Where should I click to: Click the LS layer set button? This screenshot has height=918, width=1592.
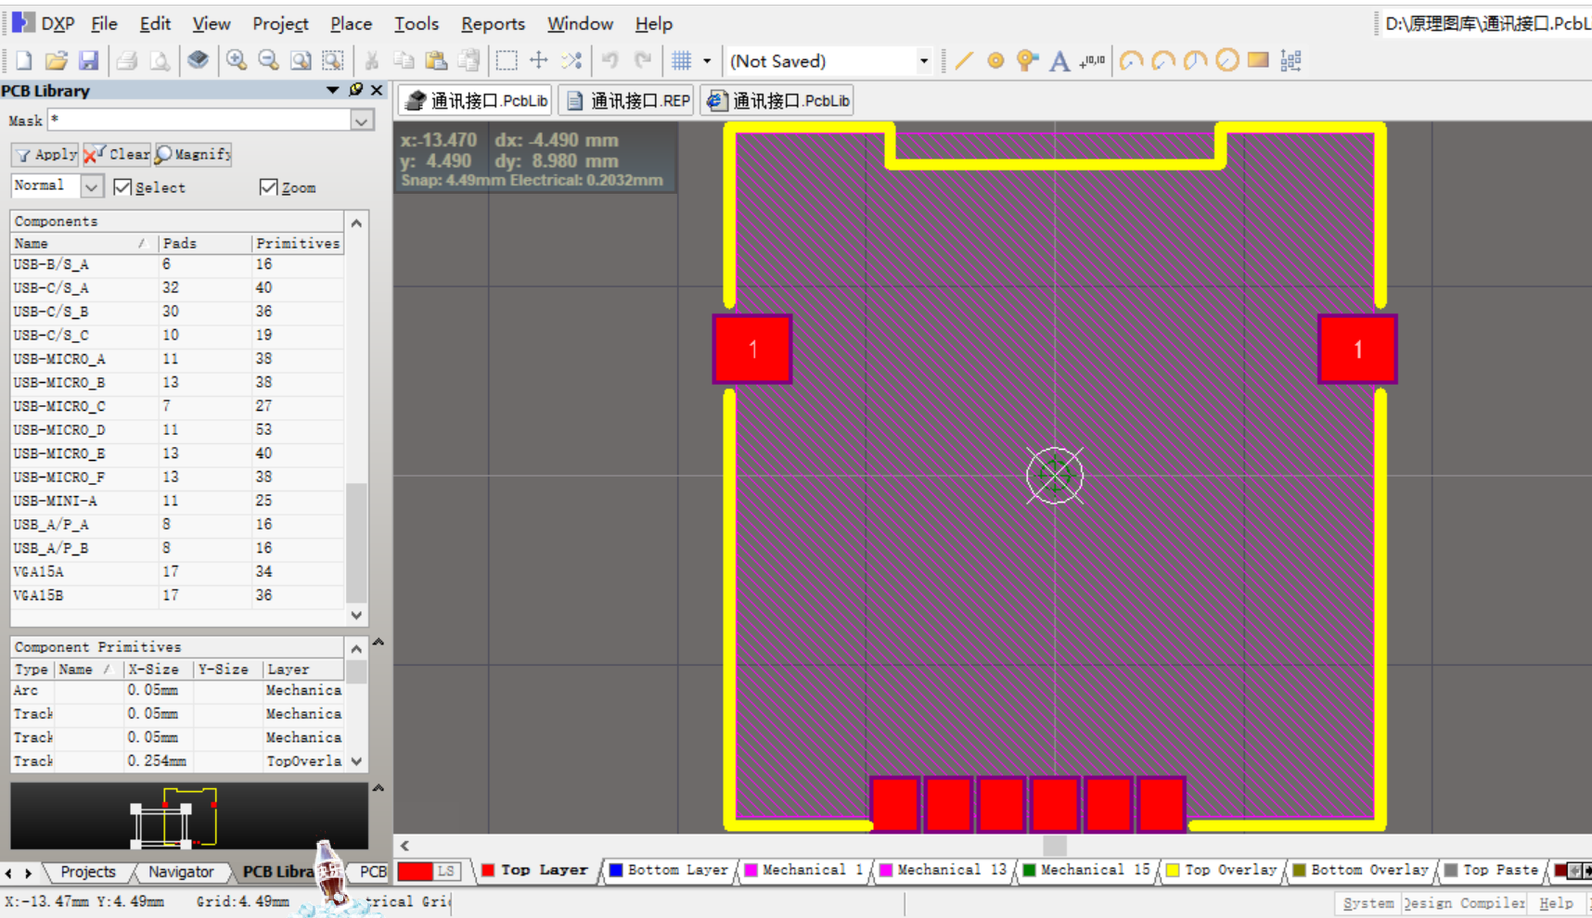(446, 871)
